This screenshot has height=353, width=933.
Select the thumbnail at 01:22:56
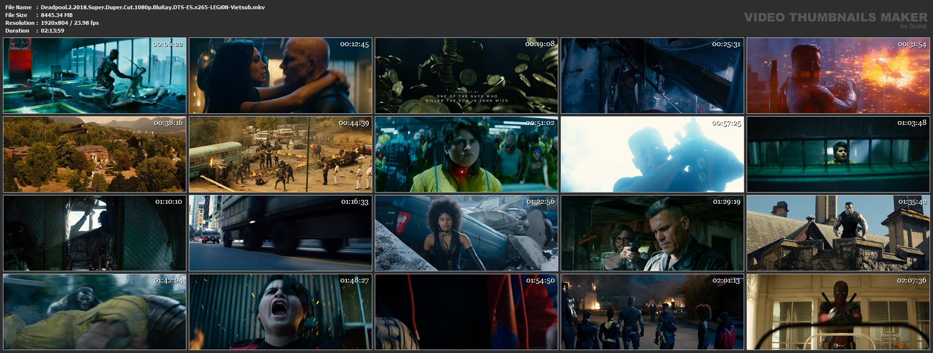[x=466, y=233]
